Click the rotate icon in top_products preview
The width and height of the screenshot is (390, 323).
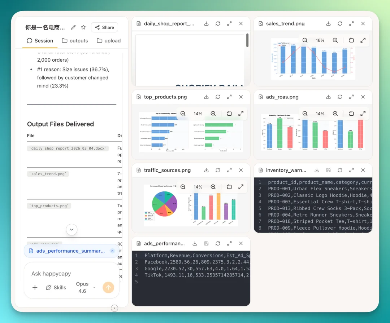coord(229,113)
